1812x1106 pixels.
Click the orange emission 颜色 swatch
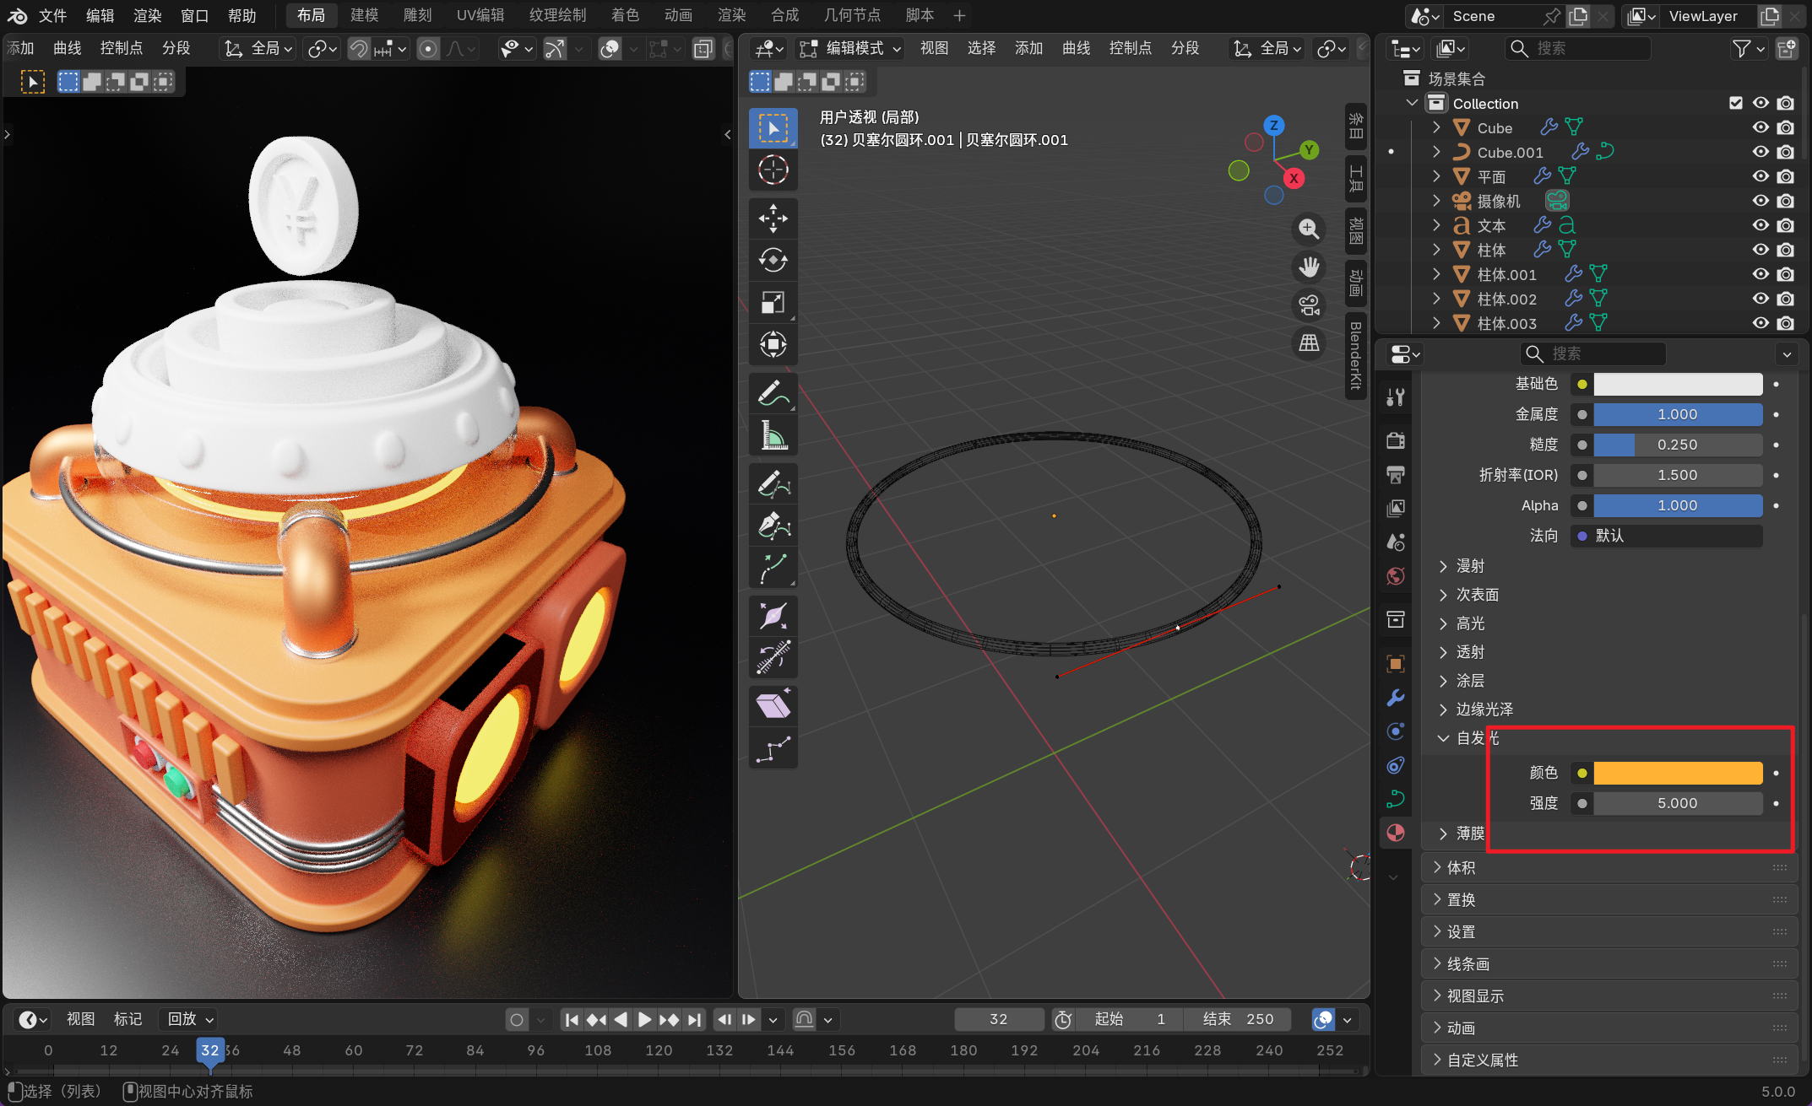pos(1677,773)
